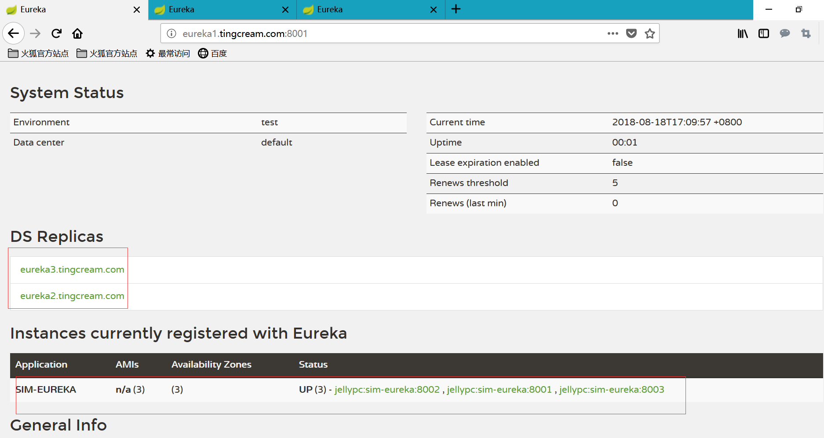
Task: Open jellypc:sim-eureka:8002 instance link
Action: 387,390
